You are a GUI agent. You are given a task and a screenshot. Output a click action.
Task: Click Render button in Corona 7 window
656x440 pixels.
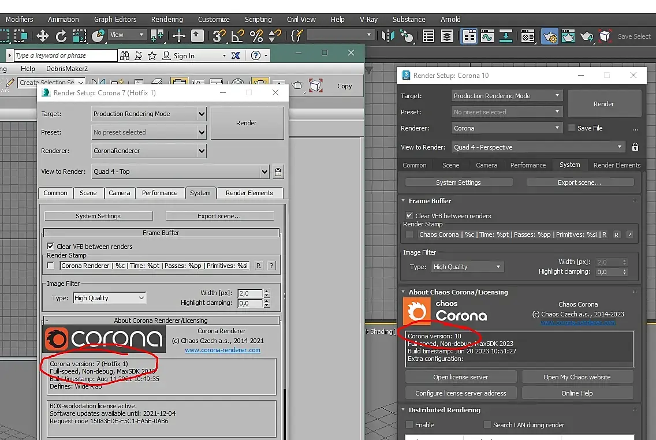247,123
